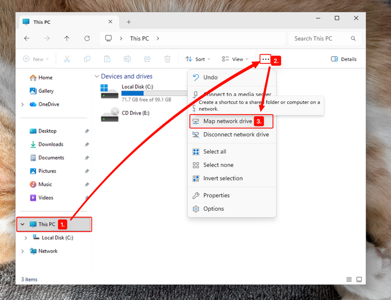Switch to large thumbnails view in status bar
Image resolution: width=391 pixels, height=300 pixels.
(x=359, y=280)
